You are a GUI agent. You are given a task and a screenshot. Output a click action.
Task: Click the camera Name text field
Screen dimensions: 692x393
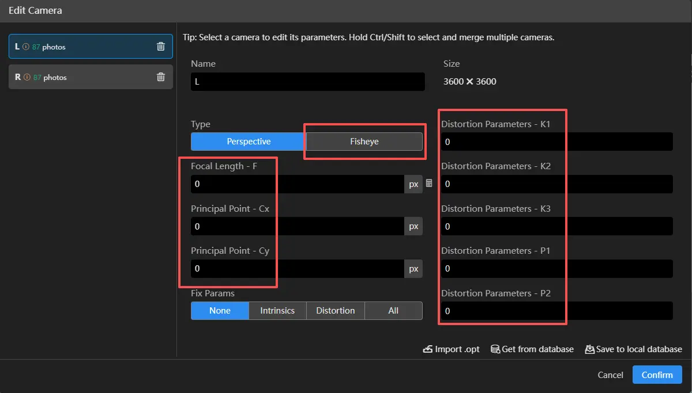pos(307,82)
